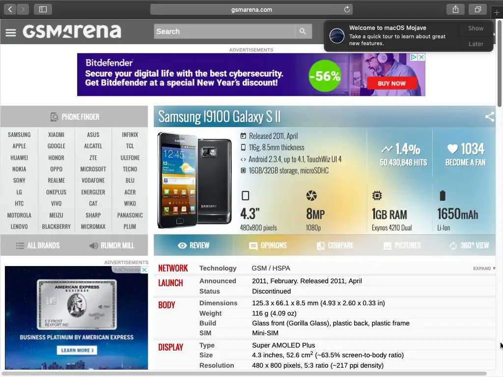Click the Phone Finder magnifier icon
This screenshot has width=503, height=377.
point(54,117)
